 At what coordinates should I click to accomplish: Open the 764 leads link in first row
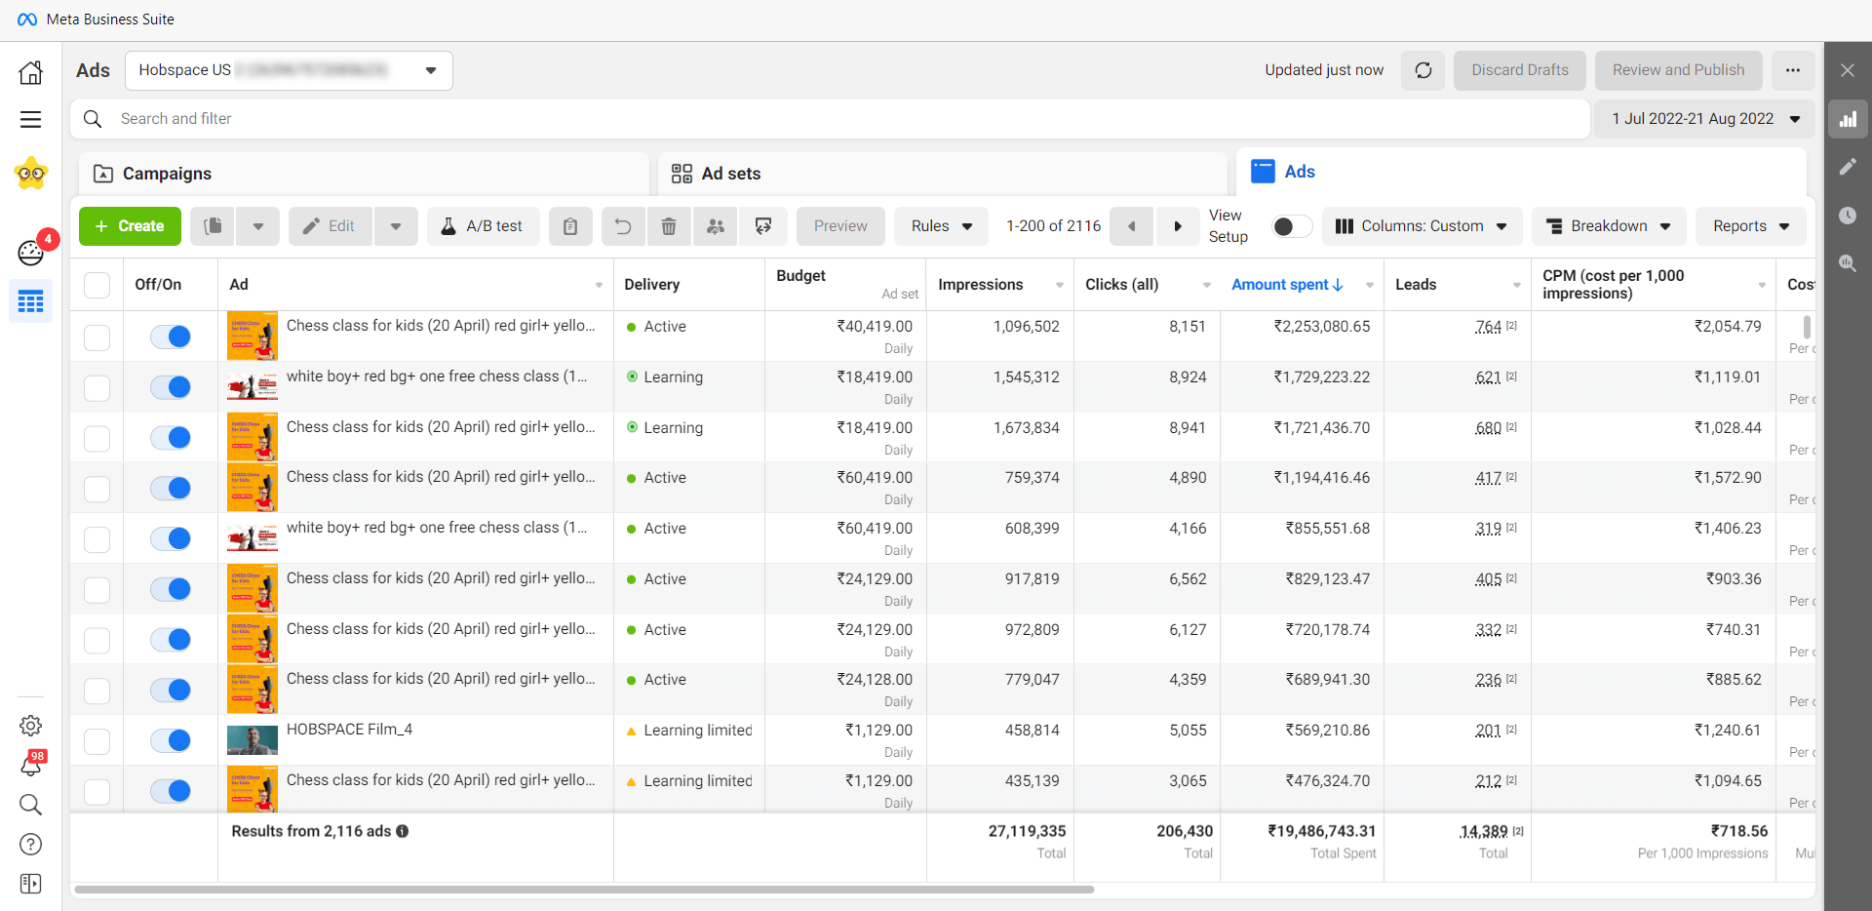[x=1488, y=327]
